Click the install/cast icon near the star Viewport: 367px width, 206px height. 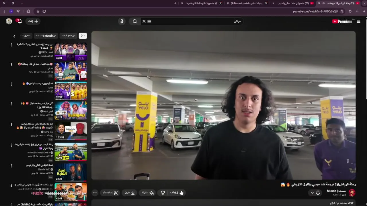click(44, 11)
